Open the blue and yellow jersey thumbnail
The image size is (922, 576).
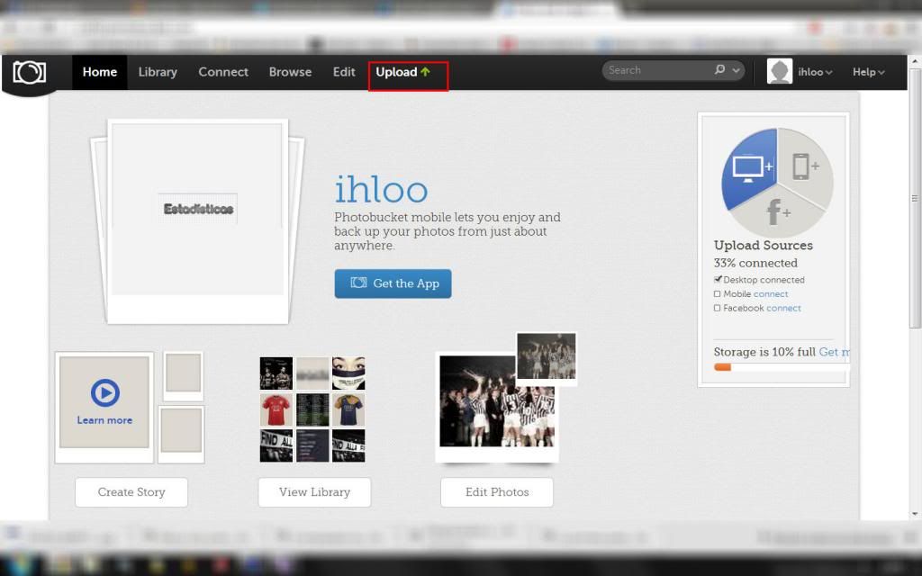coord(348,409)
